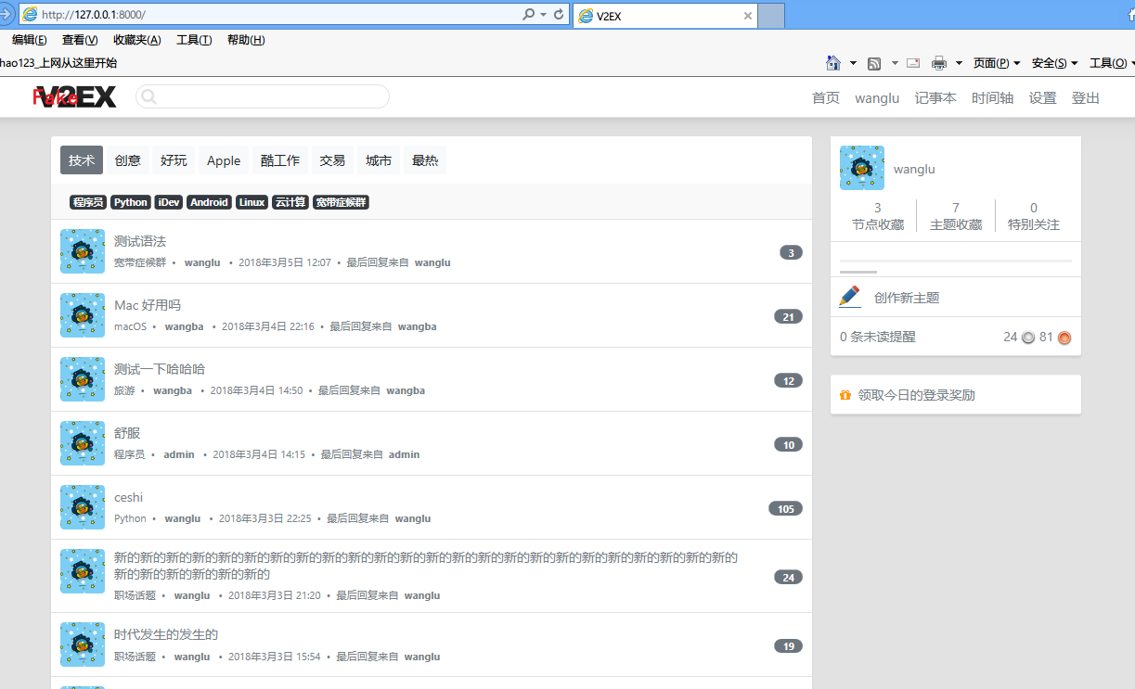Open the topic titled 舒服
Image resolution: width=1135 pixels, height=689 pixels.
click(x=127, y=433)
